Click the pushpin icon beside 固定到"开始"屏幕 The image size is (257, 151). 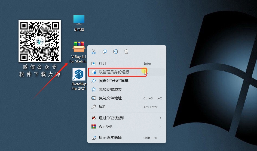(x=94, y=81)
